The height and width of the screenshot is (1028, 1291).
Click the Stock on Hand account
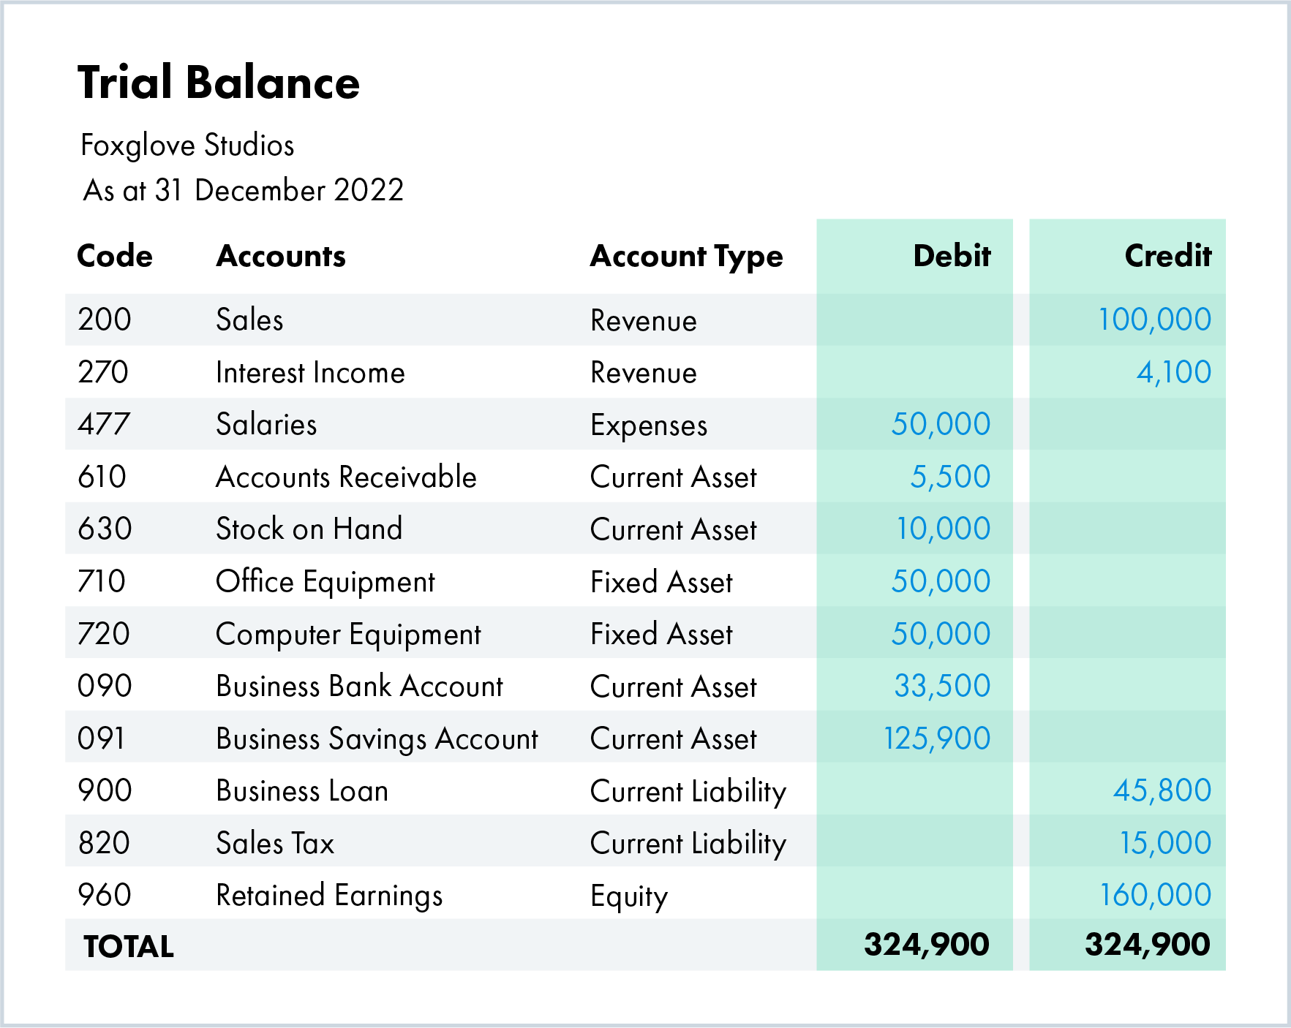pyautogui.click(x=309, y=529)
